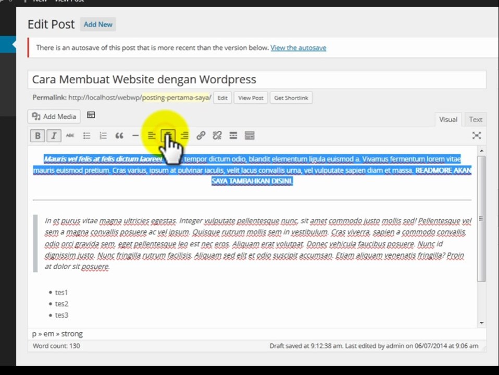Remove link with unlink icon
Viewport: 499px width, 375px height.
(217, 135)
